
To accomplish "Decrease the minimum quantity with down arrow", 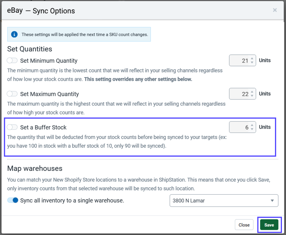I will (x=252, y=62).
